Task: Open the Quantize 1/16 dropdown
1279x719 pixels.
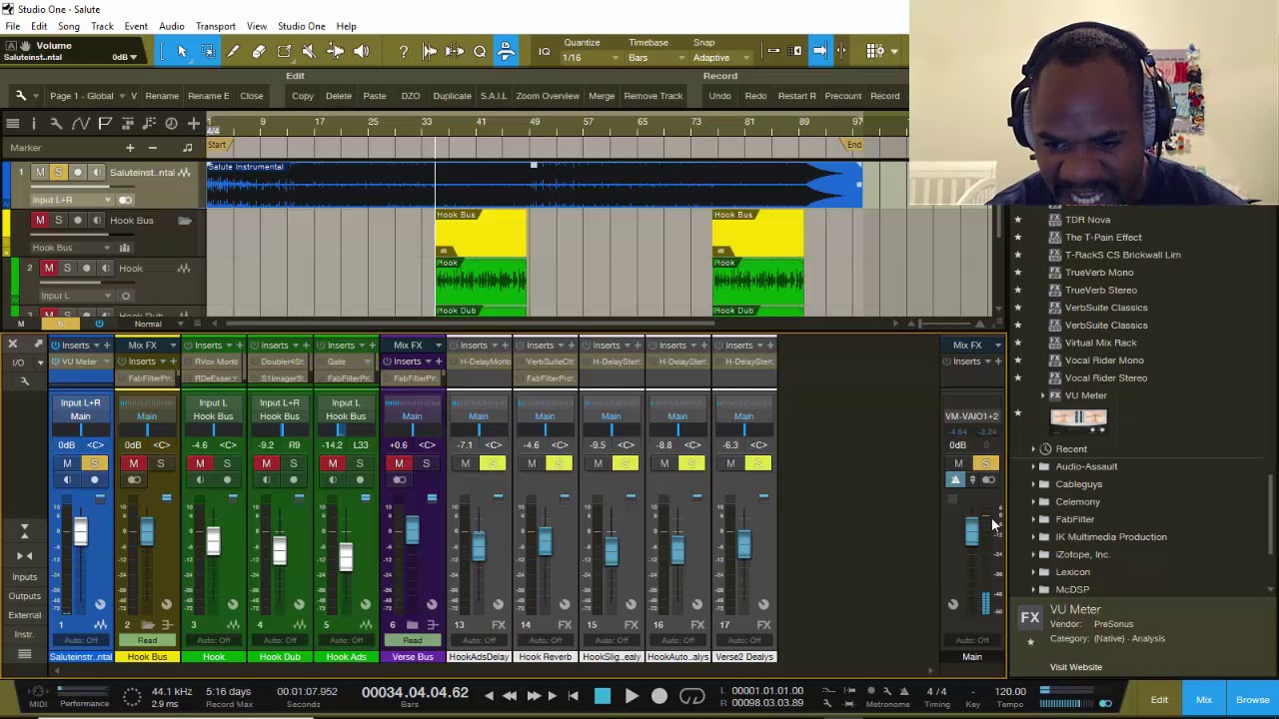Action: pyautogui.click(x=589, y=58)
